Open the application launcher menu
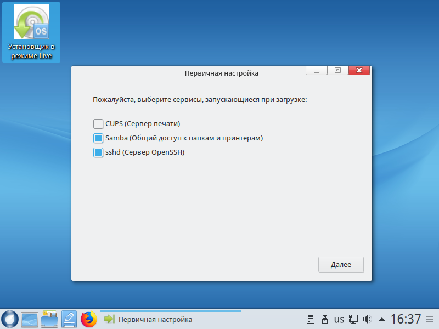The width and height of the screenshot is (439, 329). coord(10,319)
